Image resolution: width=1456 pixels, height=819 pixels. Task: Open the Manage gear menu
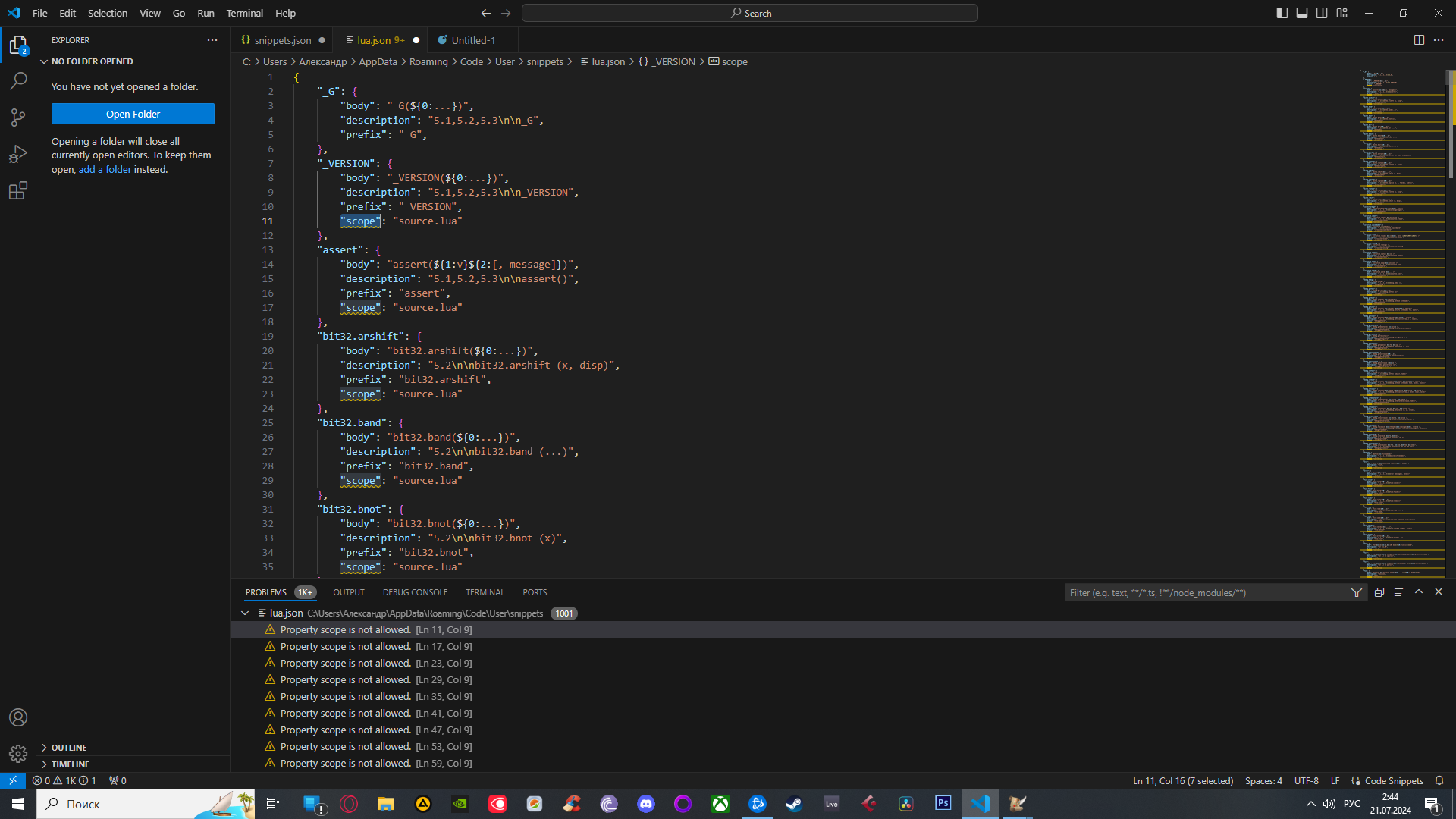[18, 753]
